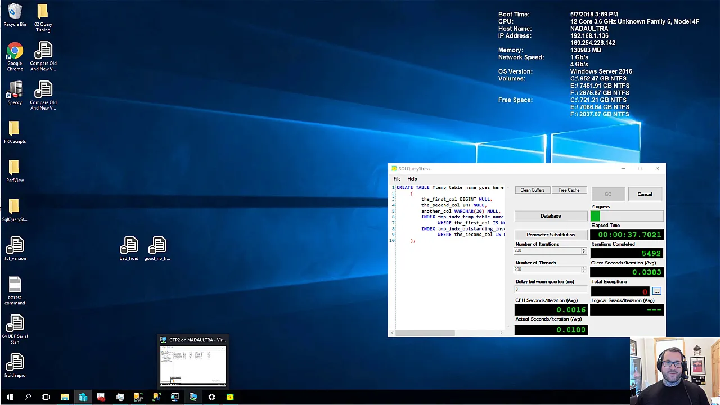
Task: Open the red toolbox taskbar icon
Action: [x=101, y=397]
